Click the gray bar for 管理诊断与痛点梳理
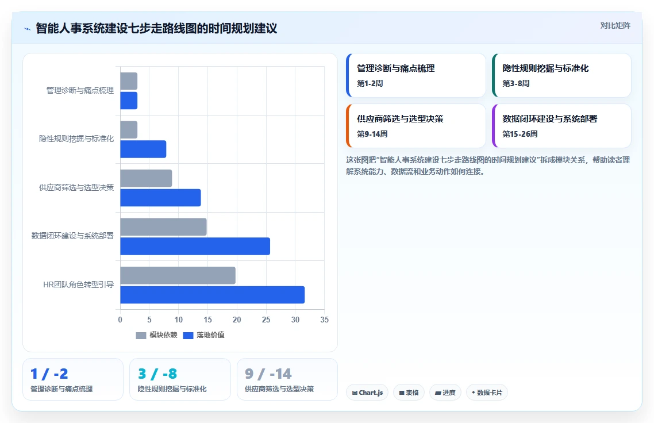The height and width of the screenshot is (423, 654). coord(129,81)
